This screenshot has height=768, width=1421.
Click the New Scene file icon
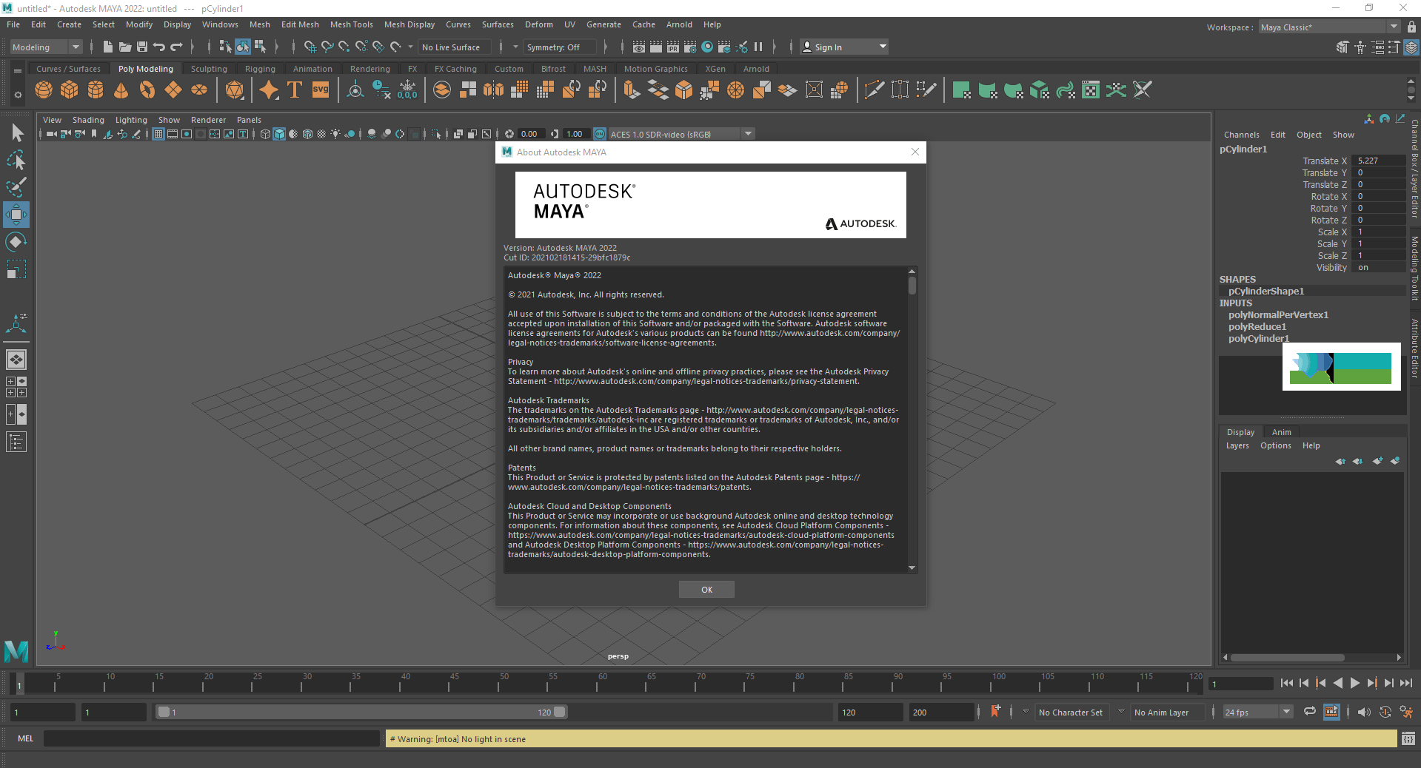[x=108, y=47]
